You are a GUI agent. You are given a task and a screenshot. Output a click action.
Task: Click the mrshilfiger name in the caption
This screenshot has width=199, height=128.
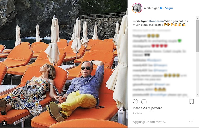pos(140,21)
